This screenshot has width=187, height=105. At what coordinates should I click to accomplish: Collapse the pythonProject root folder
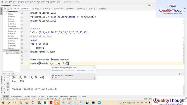pos(4,12)
